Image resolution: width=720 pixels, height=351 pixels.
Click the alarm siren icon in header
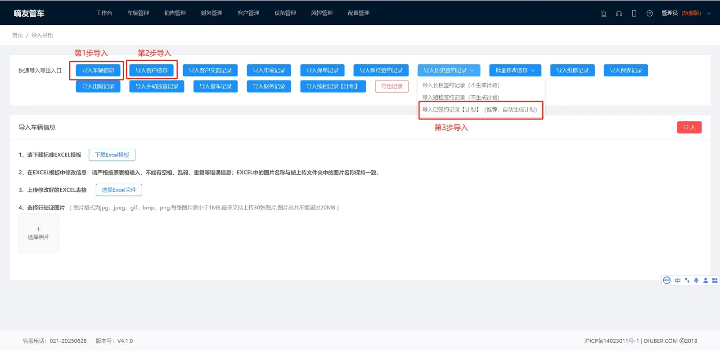tap(604, 13)
